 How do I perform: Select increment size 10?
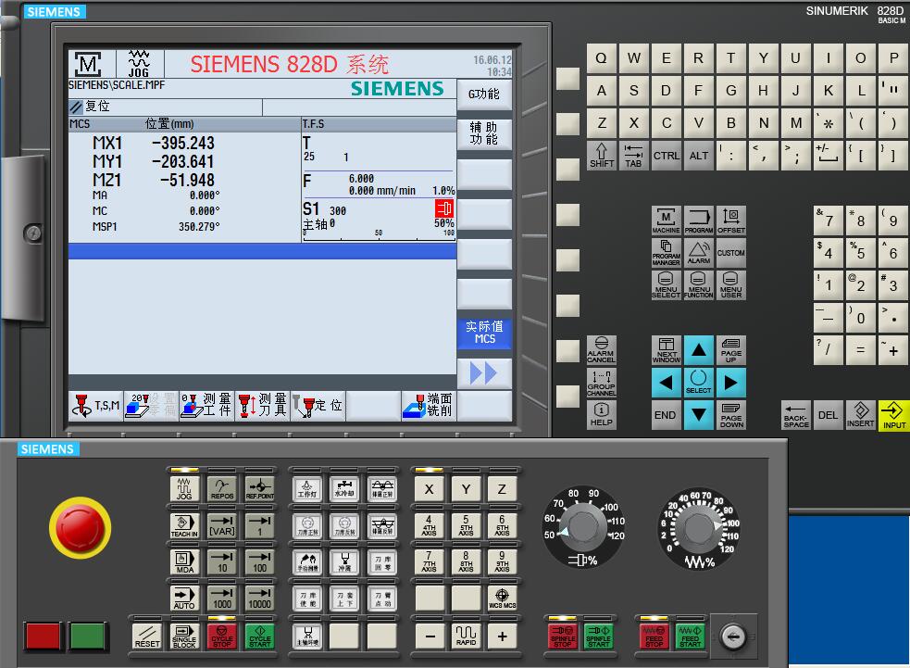point(221,561)
